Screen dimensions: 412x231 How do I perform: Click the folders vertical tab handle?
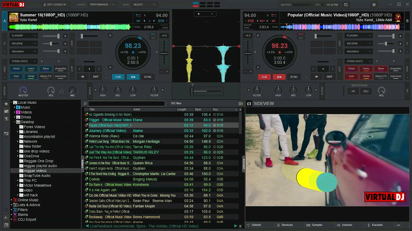tap(82, 164)
